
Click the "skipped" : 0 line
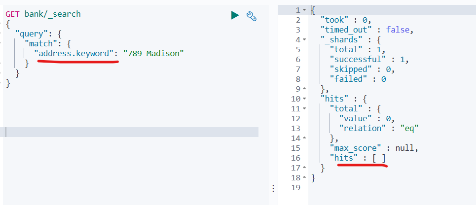coord(362,69)
